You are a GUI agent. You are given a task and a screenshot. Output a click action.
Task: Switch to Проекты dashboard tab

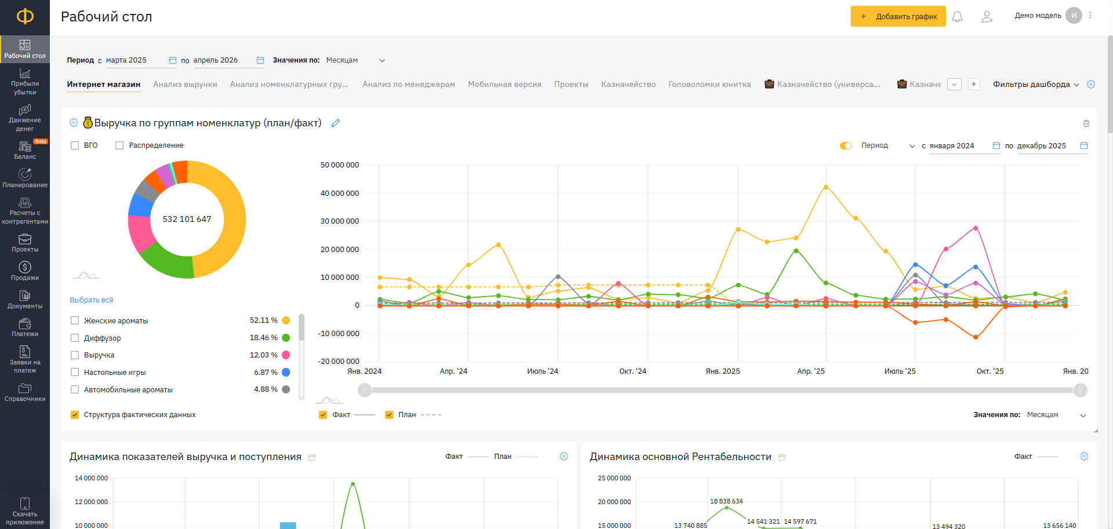coord(571,84)
